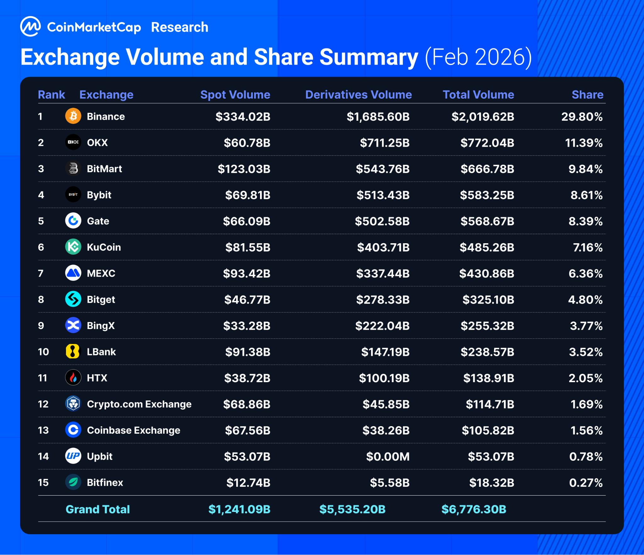Viewport: 644px width, 555px height.
Task: Click the Grand Total row label
Action: point(97,509)
